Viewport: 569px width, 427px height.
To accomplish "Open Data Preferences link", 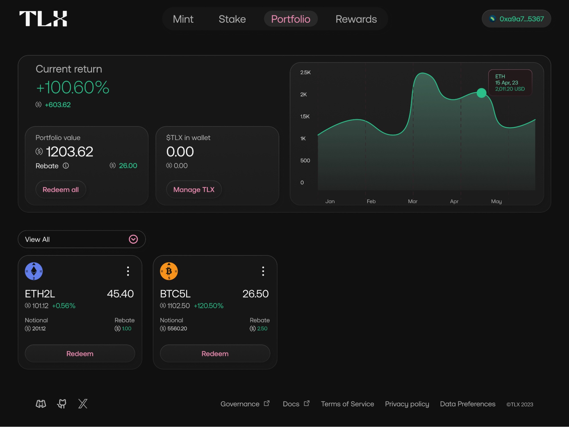I will pos(468,404).
